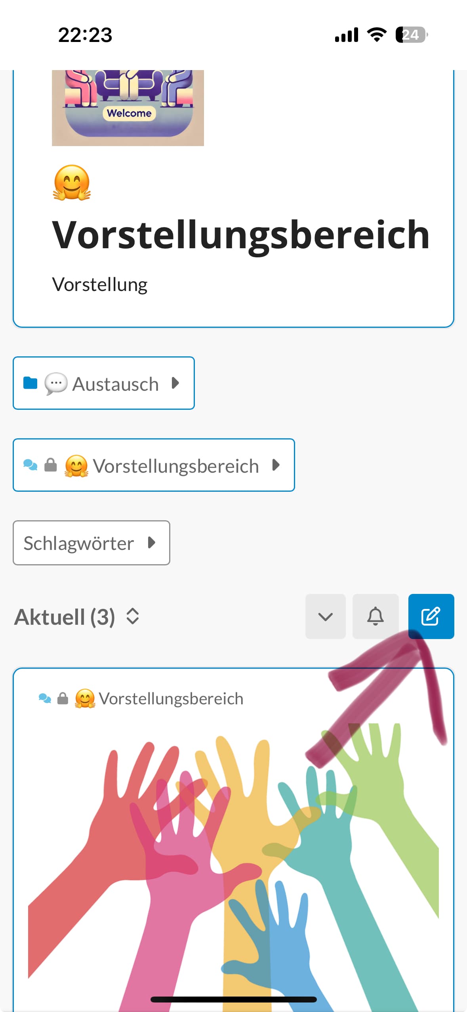Change sorting with the Aktuell (3) arrows
Screen dimensions: 467x1012
(x=132, y=616)
